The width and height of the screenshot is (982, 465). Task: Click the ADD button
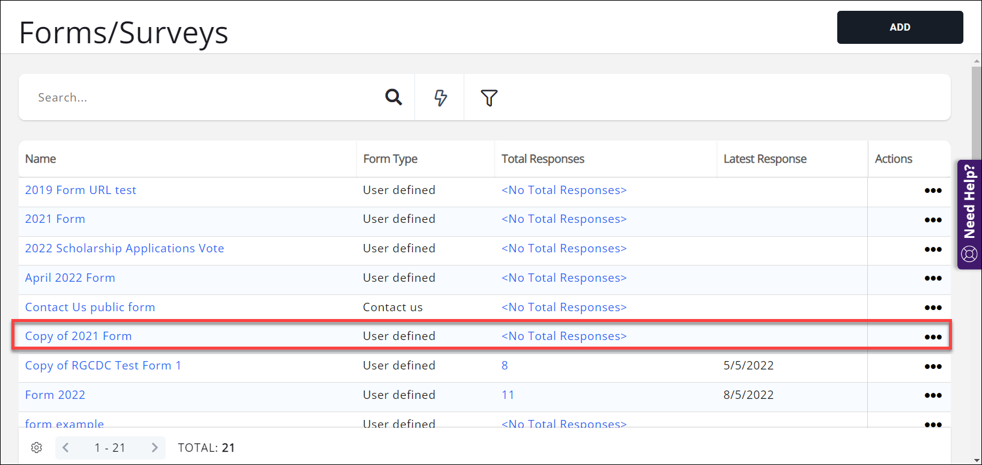[x=900, y=27]
